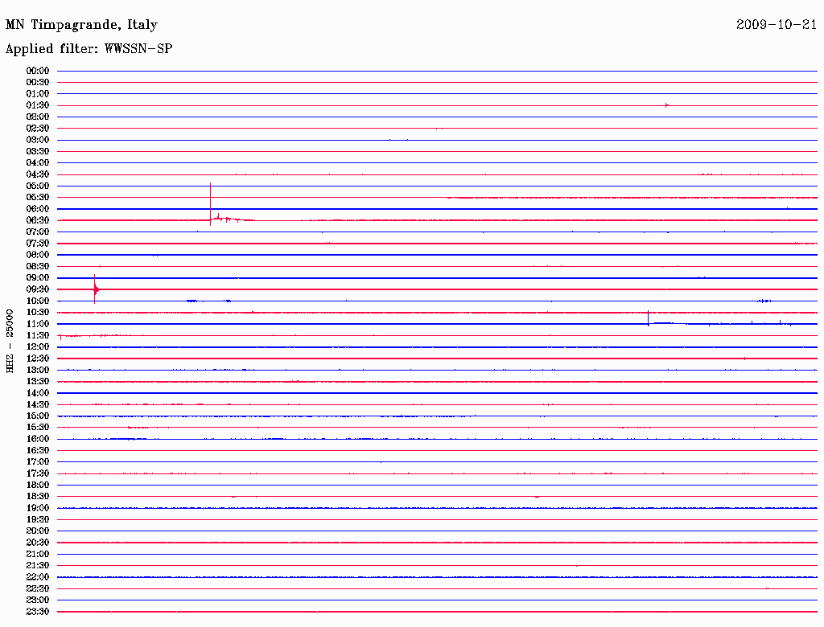The width and height of the screenshot is (824, 627).
Task: Select the 08:00 time label
Action: 38,255
